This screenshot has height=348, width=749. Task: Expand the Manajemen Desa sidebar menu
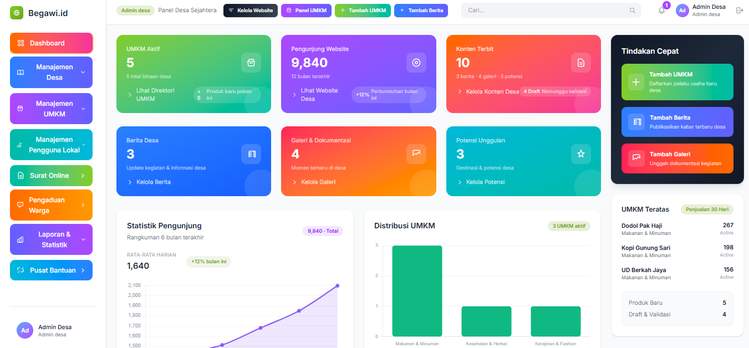click(51, 72)
